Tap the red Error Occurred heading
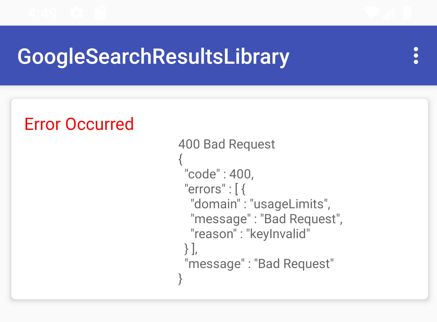 point(79,124)
